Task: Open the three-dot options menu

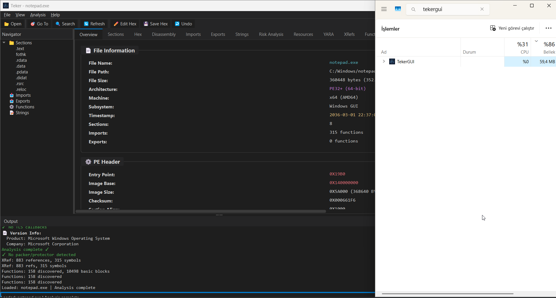Action: 548,28
